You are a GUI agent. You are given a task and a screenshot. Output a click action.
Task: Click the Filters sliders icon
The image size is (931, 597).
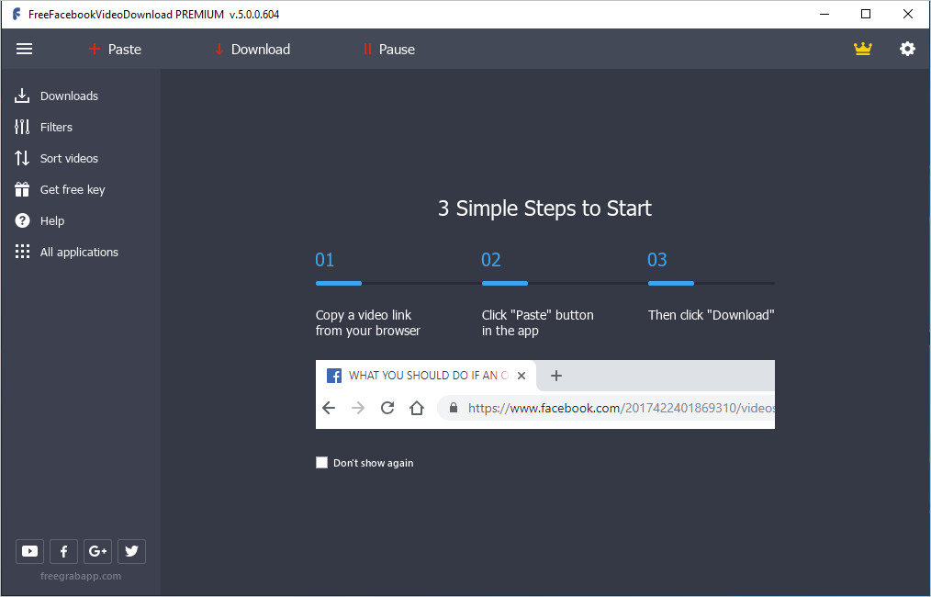[x=22, y=127]
